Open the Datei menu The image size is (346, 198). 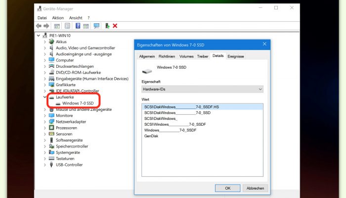click(42, 18)
